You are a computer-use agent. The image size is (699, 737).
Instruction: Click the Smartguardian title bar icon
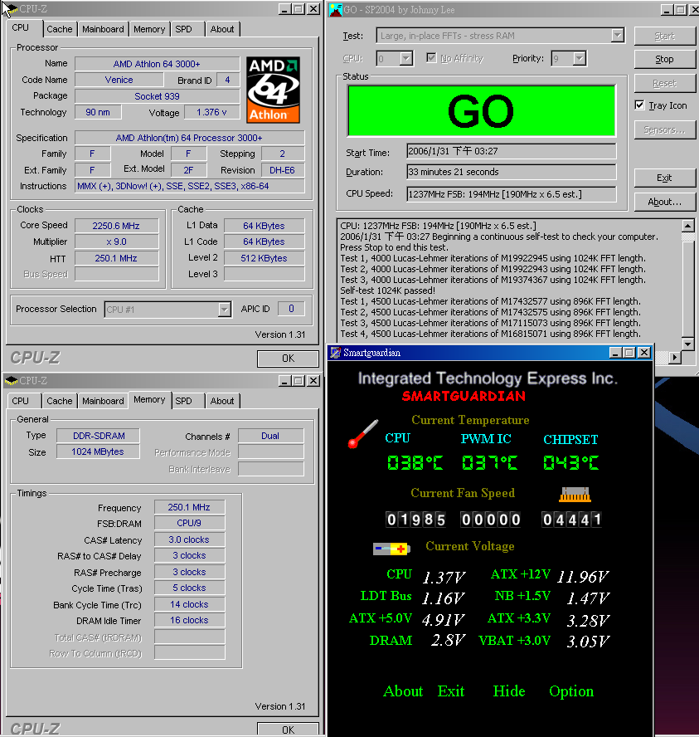[335, 353]
